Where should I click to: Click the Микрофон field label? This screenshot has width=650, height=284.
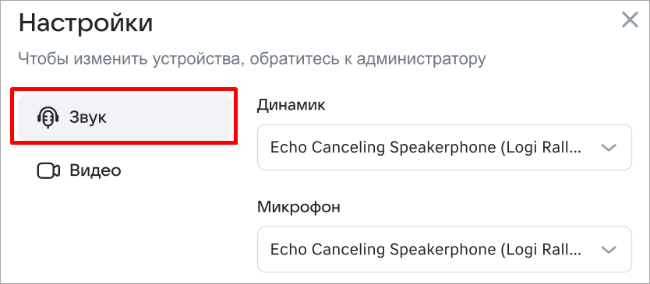pos(299,207)
